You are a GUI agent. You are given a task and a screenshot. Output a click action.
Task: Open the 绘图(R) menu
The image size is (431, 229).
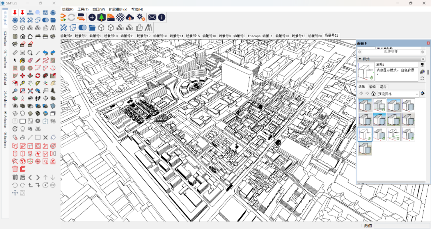pos(67,9)
